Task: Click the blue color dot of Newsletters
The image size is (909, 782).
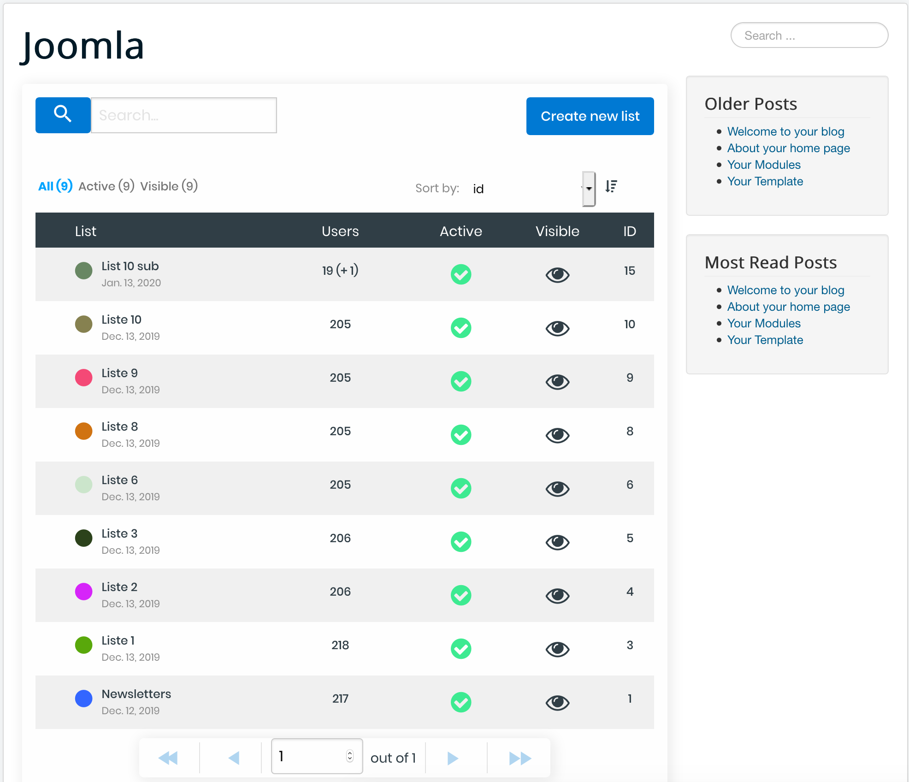Action: coord(83,699)
